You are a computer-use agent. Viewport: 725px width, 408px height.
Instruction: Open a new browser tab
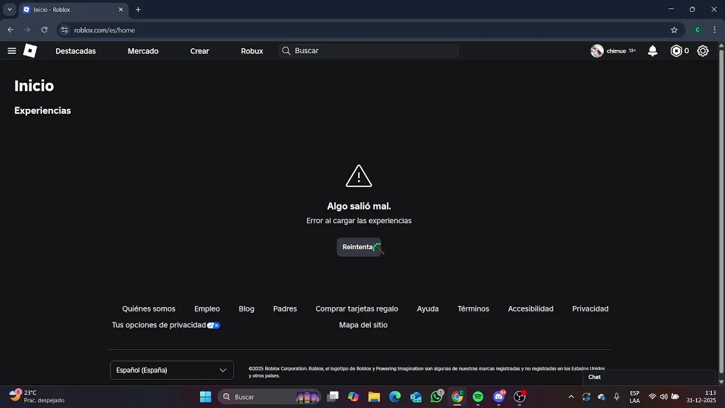[x=138, y=10]
